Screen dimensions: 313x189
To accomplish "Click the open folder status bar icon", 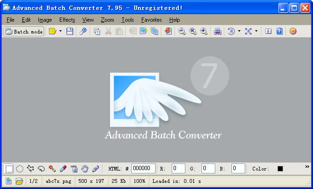I will [x=19, y=181].
